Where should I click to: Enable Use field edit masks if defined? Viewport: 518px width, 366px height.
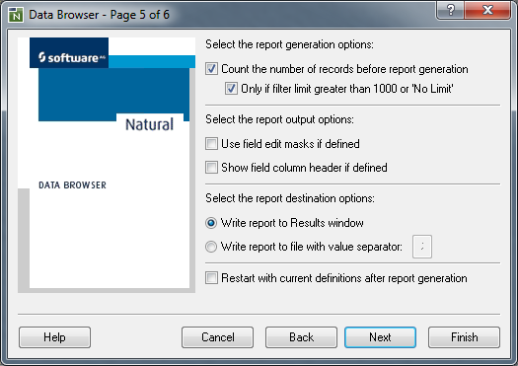[211, 144]
